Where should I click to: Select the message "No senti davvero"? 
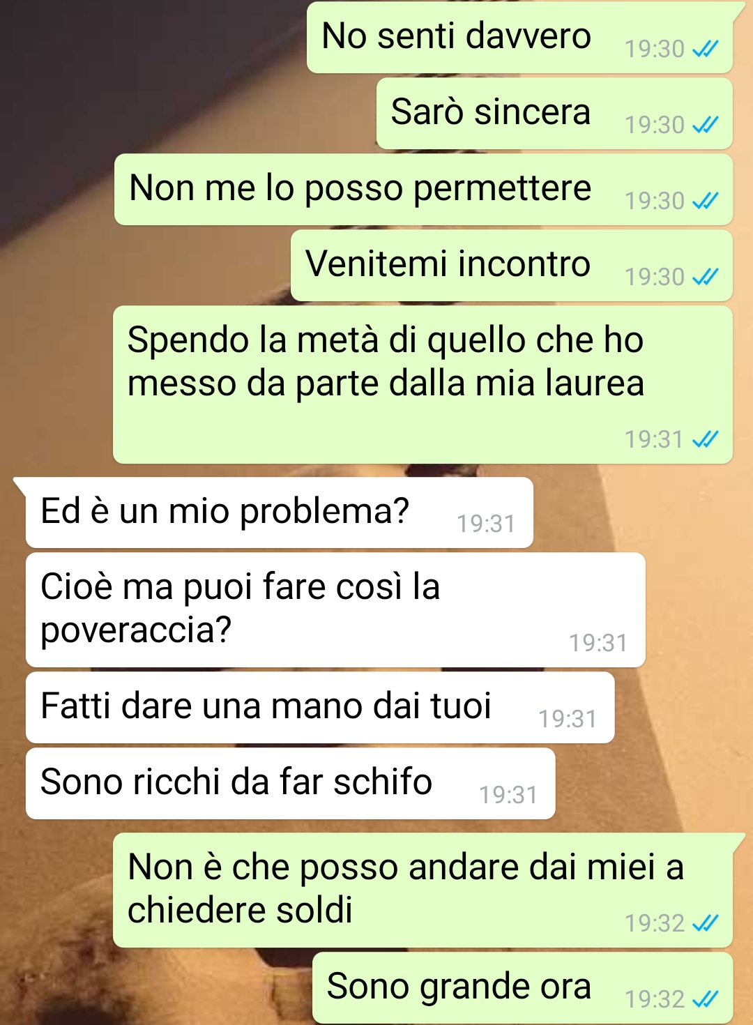[520, 38]
